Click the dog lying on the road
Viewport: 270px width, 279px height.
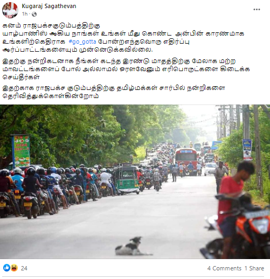133,246
